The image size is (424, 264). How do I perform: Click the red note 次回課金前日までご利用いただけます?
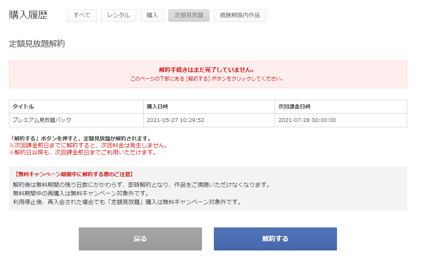[x=83, y=153]
